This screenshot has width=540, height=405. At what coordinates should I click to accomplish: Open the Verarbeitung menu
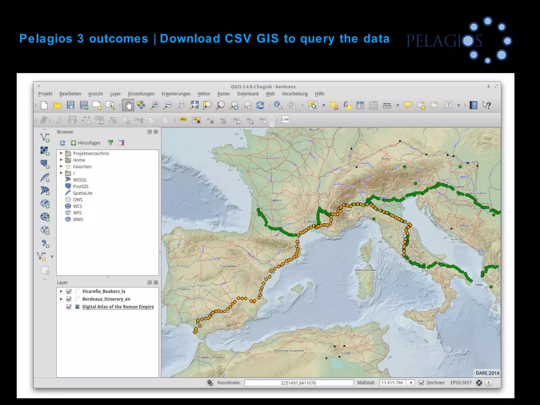[295, 94]
